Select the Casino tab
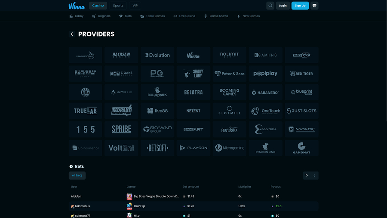The width and height of the screenshot is (387, 218). (x=98, y=6)
